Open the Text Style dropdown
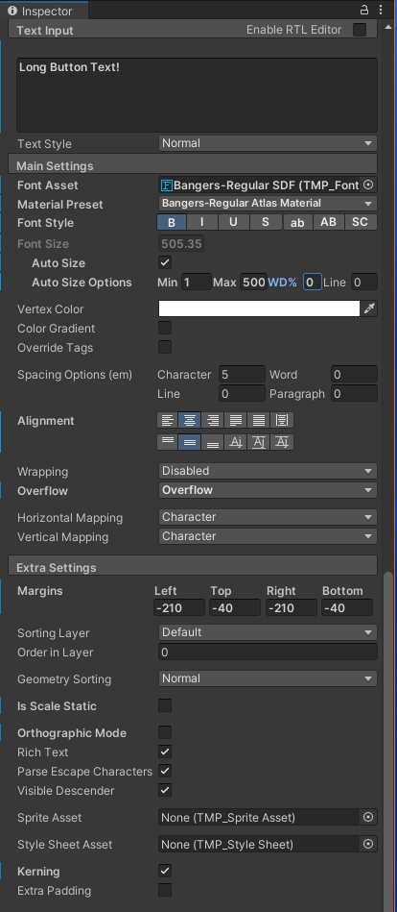The height and width of the screenshot is (912, 397). coord(268,143)
